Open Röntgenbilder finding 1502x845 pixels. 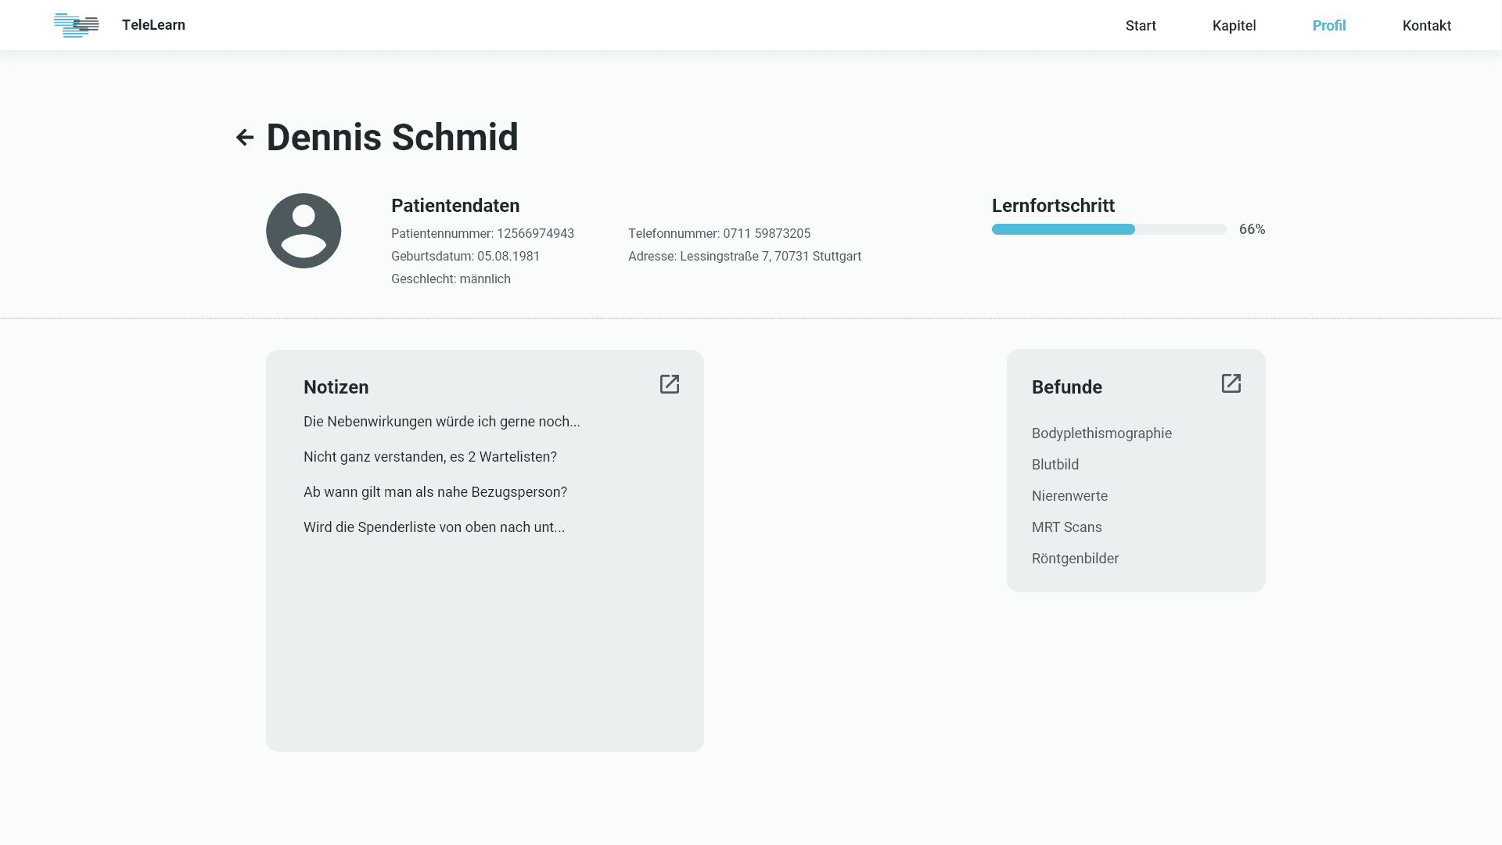pyautogui.click(x=1075, y=559)
